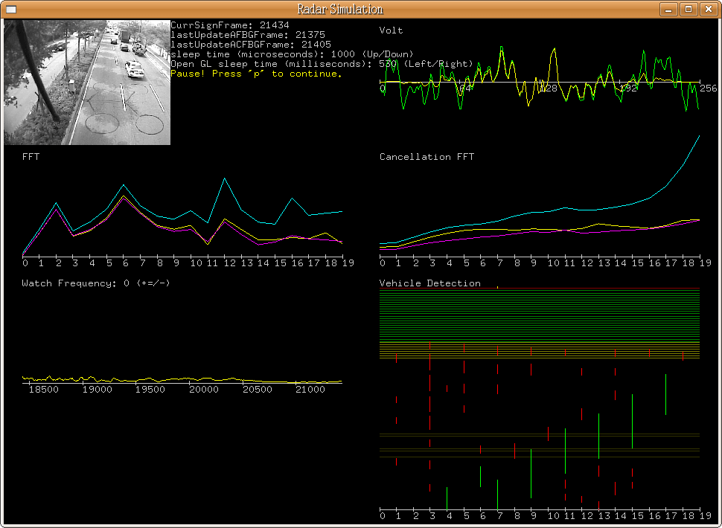The height and width of the screenshot is (528, 722).
Task: Click the Volt chart title
Action: click(x=392, y=30)
